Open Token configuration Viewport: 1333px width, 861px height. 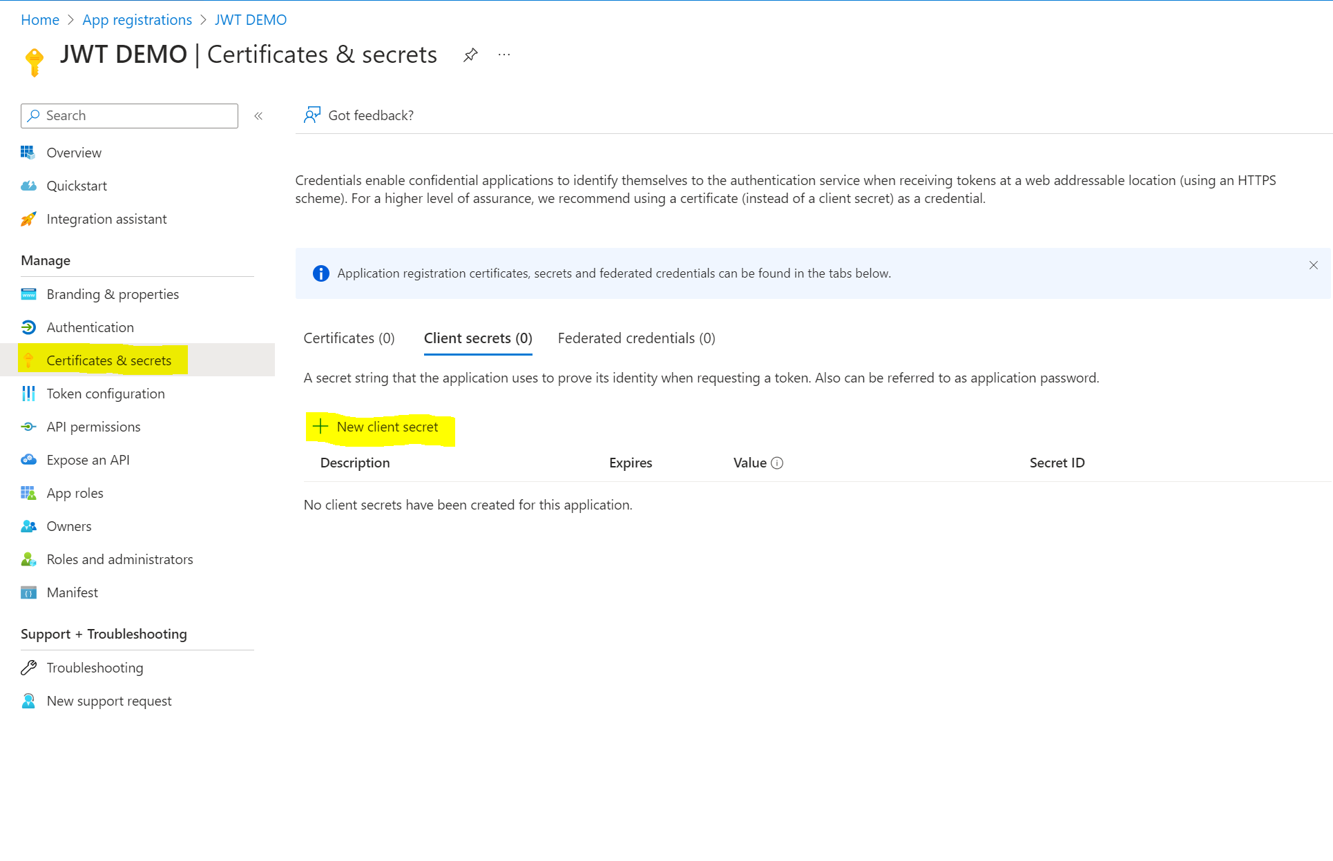coord(105,393)
